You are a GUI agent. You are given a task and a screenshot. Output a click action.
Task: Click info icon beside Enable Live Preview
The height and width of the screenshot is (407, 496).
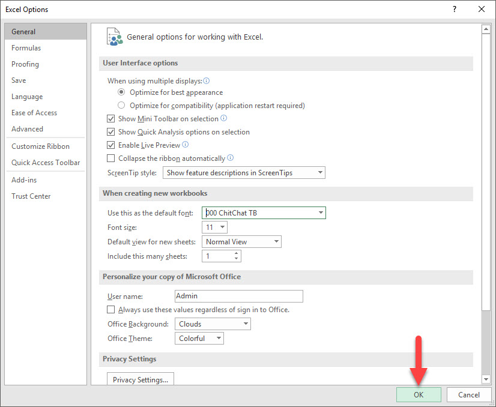coord(185,145)
